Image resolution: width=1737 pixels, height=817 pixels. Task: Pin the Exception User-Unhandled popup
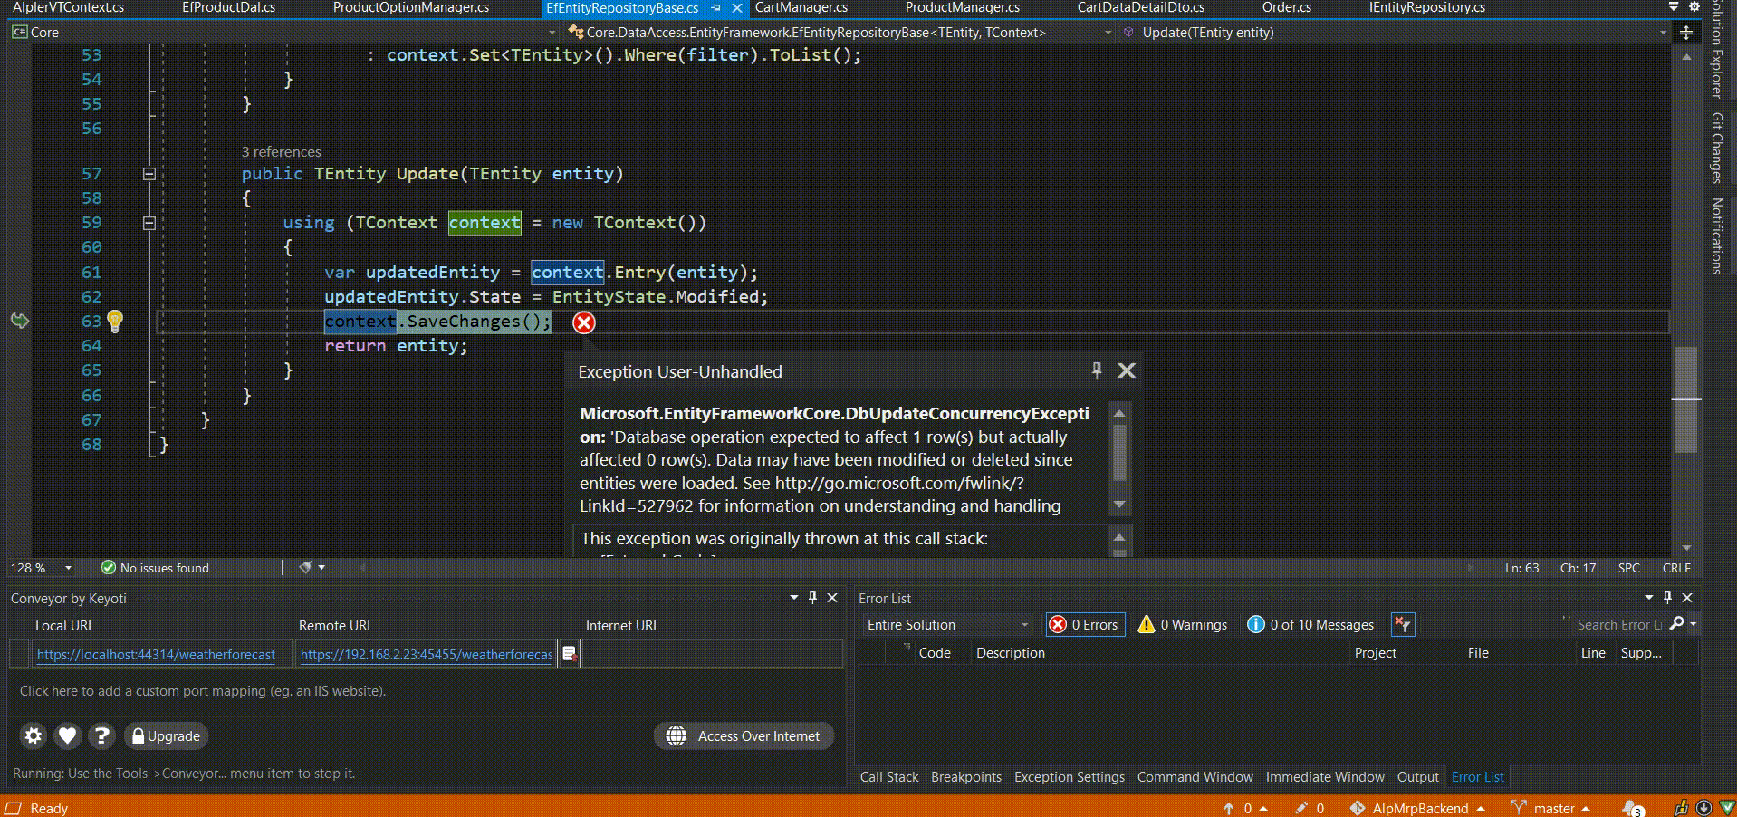(x=1097, y=370)
